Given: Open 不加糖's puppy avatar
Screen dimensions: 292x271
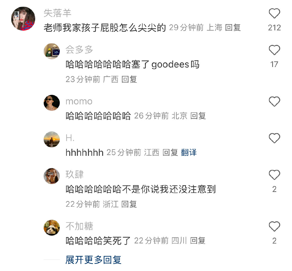Looking at the screenshot, I should 51,228.
